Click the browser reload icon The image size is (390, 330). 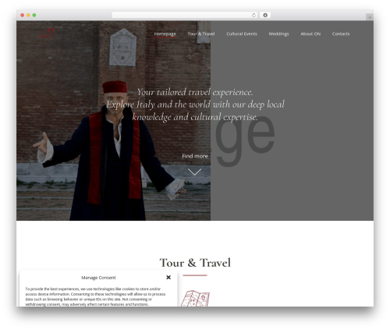(x=253, y=15)
